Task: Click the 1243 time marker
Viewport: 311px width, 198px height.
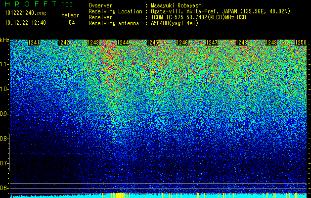Action: coord(93,43)
